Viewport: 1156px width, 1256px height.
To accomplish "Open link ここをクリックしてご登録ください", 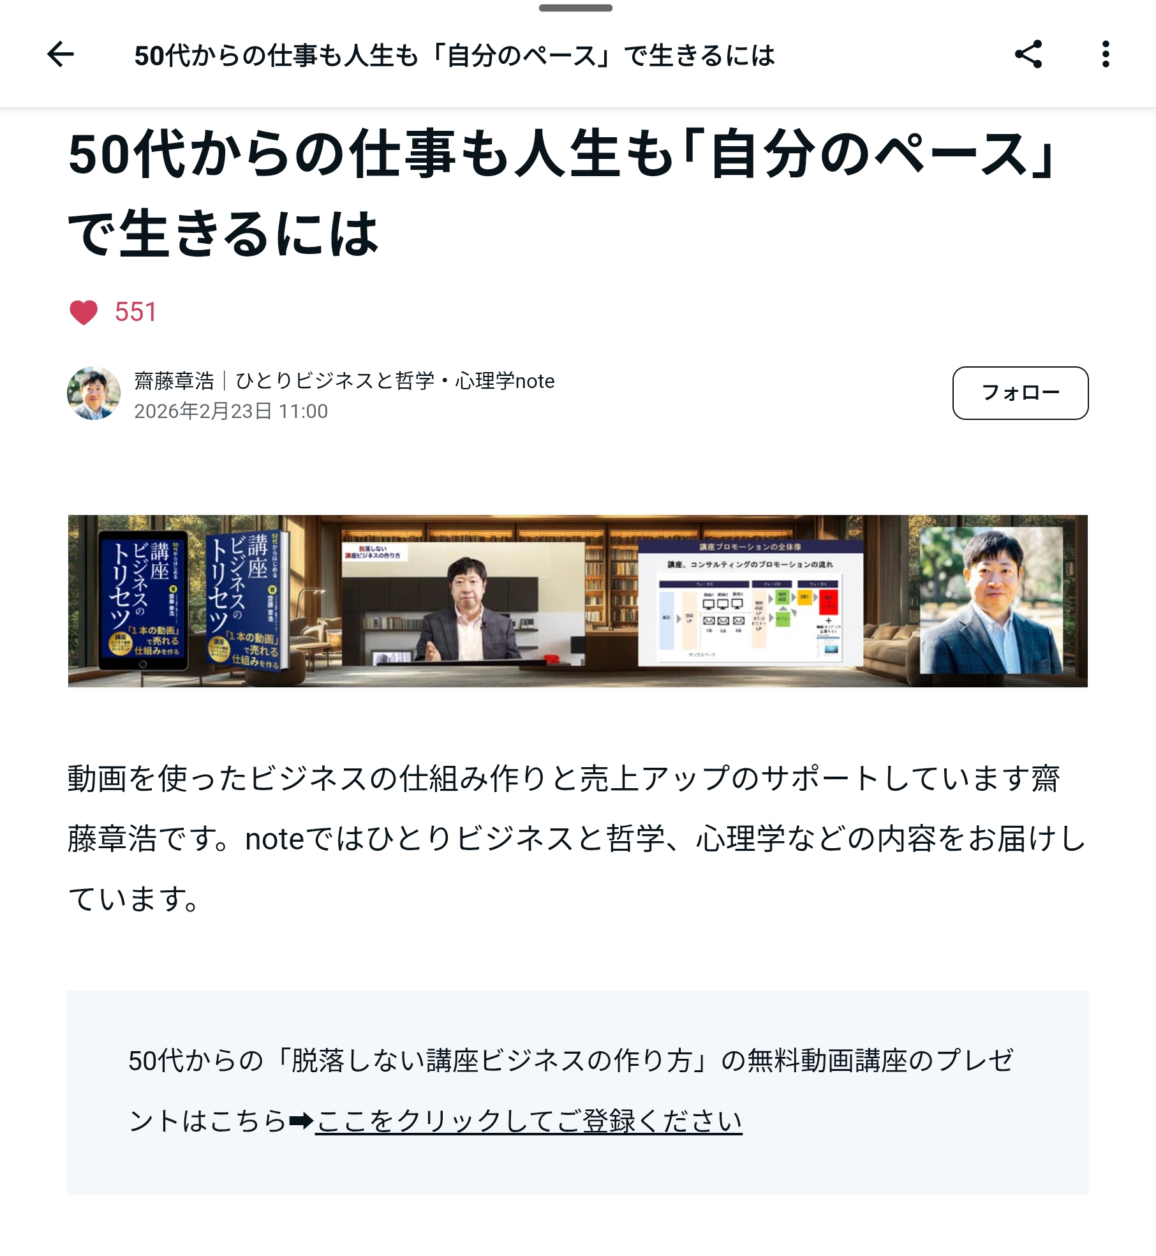I will pyautogui.click(x=529, y=1121).
